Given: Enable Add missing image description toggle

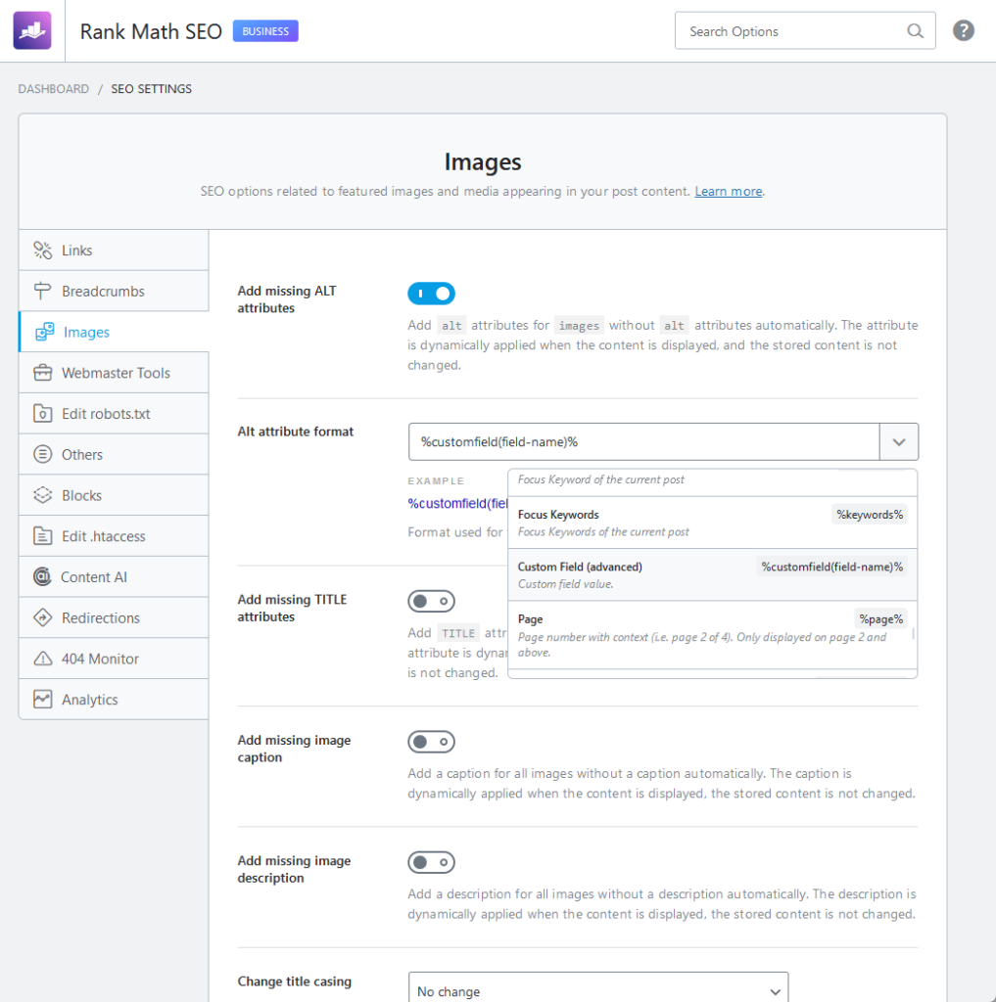Looking at the screenshot, I should 431,863.
